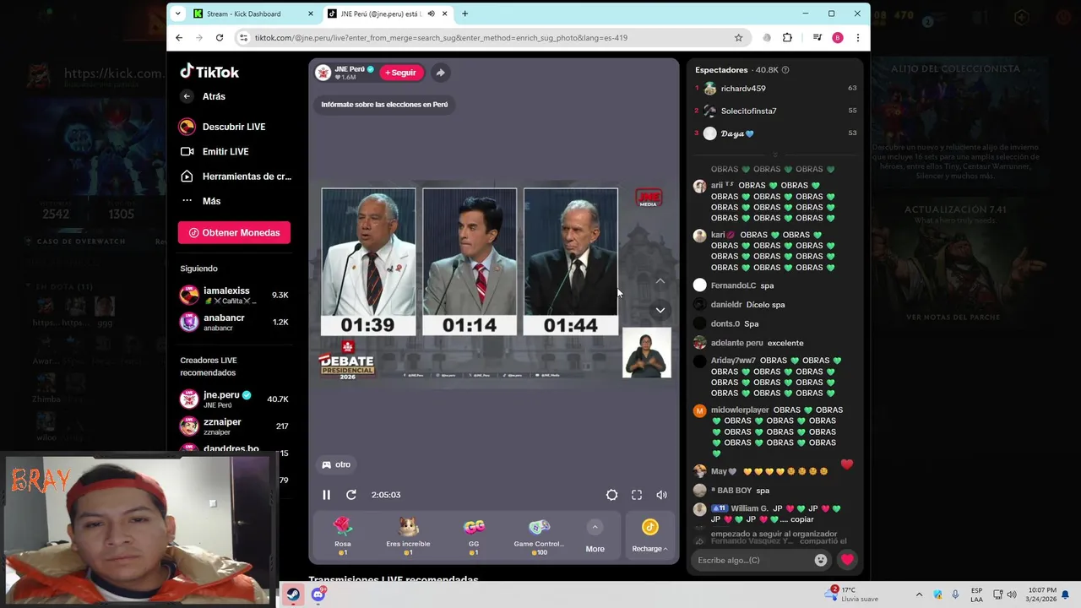Open Descubrir LIVE in sidebar

224,127
